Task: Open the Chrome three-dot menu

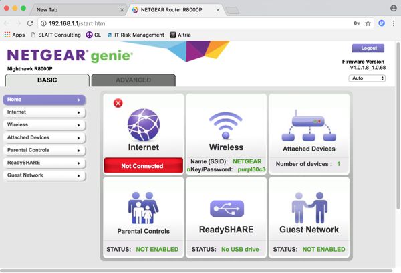Action: coord(394,23)
